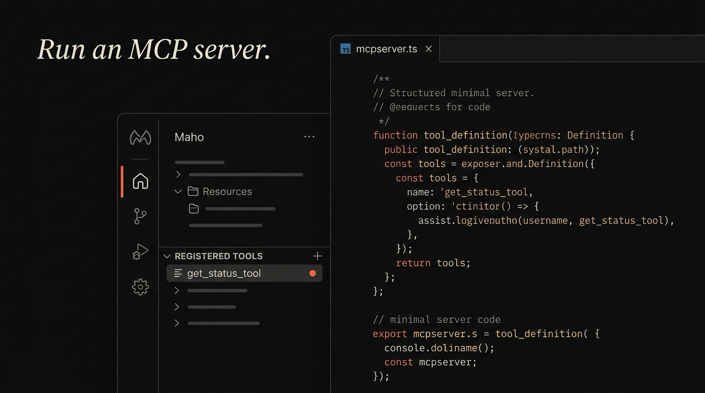Expand the collapsed item above Resources
The width and height of the screenshot is (705, 393).
click(178, 174)
